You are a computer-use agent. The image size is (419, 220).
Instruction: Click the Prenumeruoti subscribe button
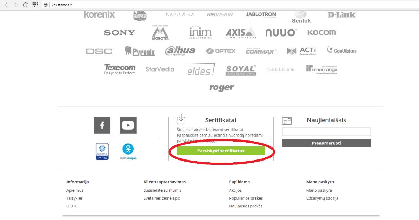(x=326, y=143)
